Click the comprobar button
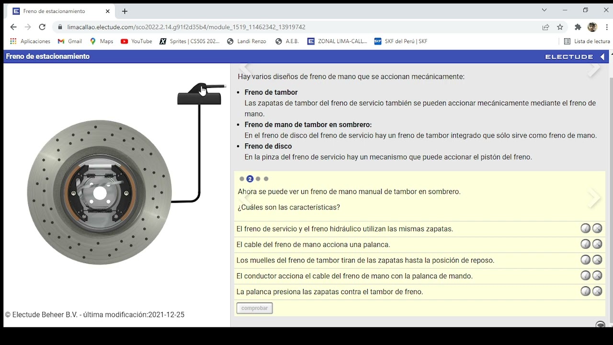Viewport: 613px width, 345px height. coord(254,308)
